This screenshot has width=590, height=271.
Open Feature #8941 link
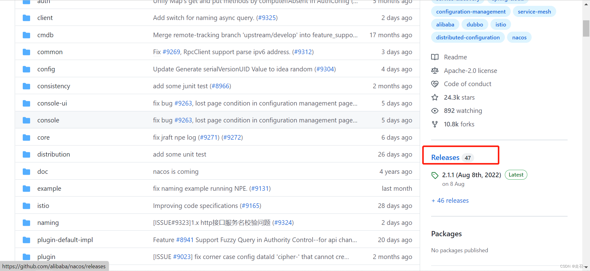click(185, 240)
